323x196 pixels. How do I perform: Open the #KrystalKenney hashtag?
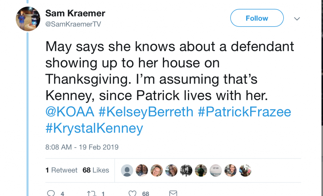point(94,128)
